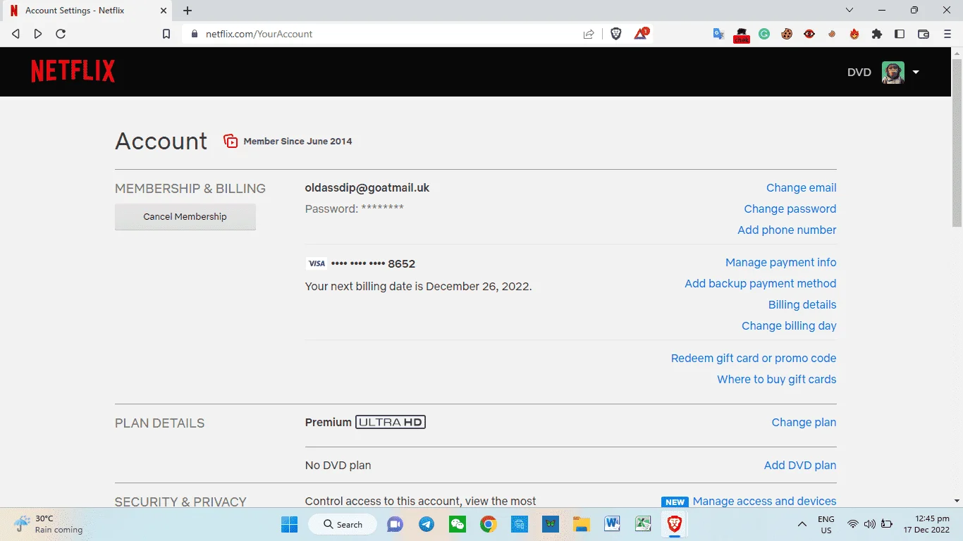Open the Google Translate extension
Screen dimensions: 963x541
coord(718,34)
